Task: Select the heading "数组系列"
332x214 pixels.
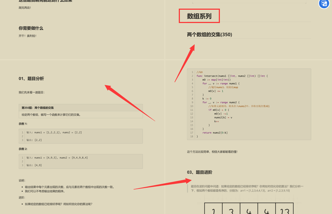Action: tap(199, 16)
